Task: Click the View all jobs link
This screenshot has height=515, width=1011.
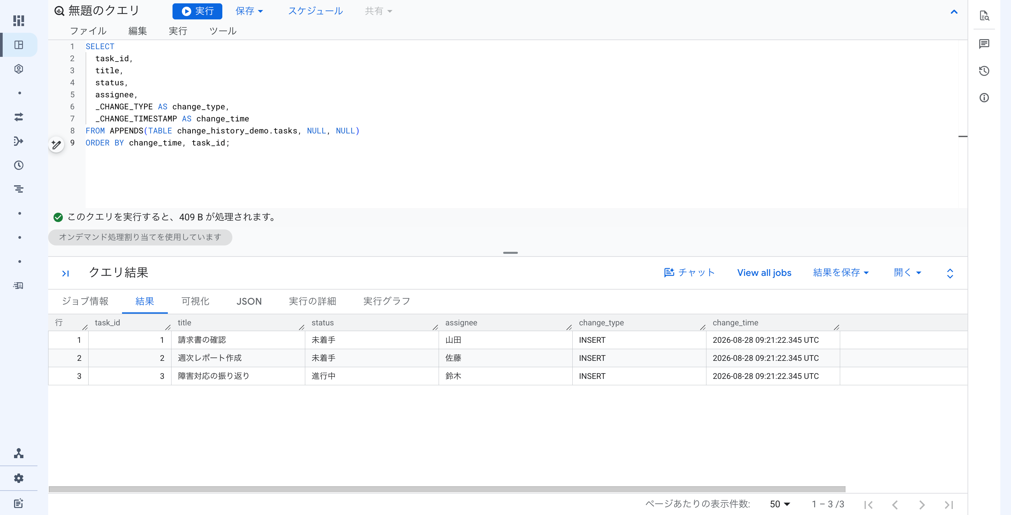Action: [x=764, y=273]
